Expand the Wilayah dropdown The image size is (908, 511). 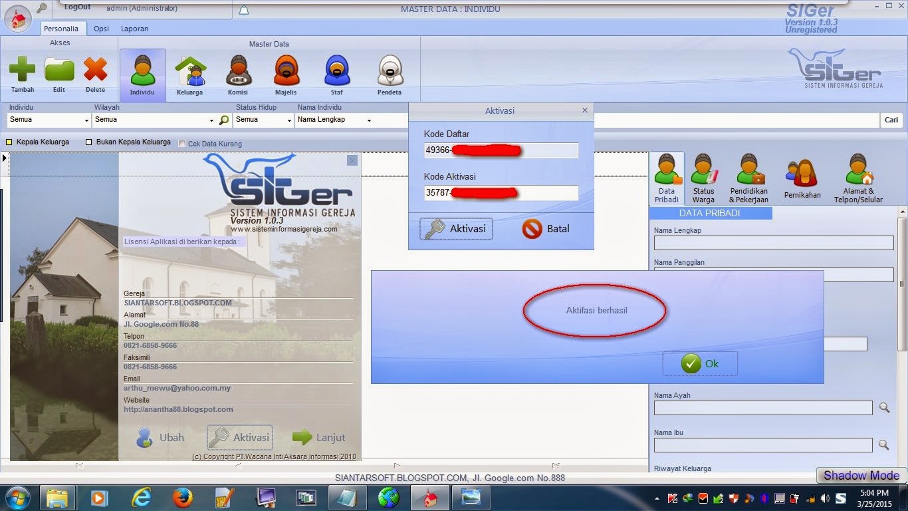coord(212,120)
